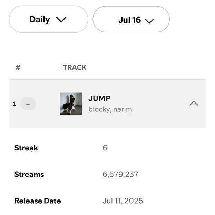Collapse the JUMP track details chevron
The image size is (215, 215).
click(x=194, y=103)
